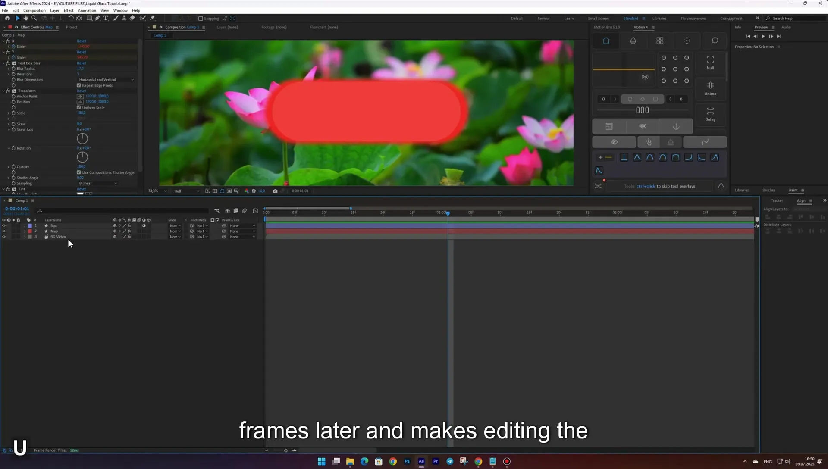The image size is (828, 469).
Task: Open the viewer resolution Half dropdown
Action: coord(186,191)
